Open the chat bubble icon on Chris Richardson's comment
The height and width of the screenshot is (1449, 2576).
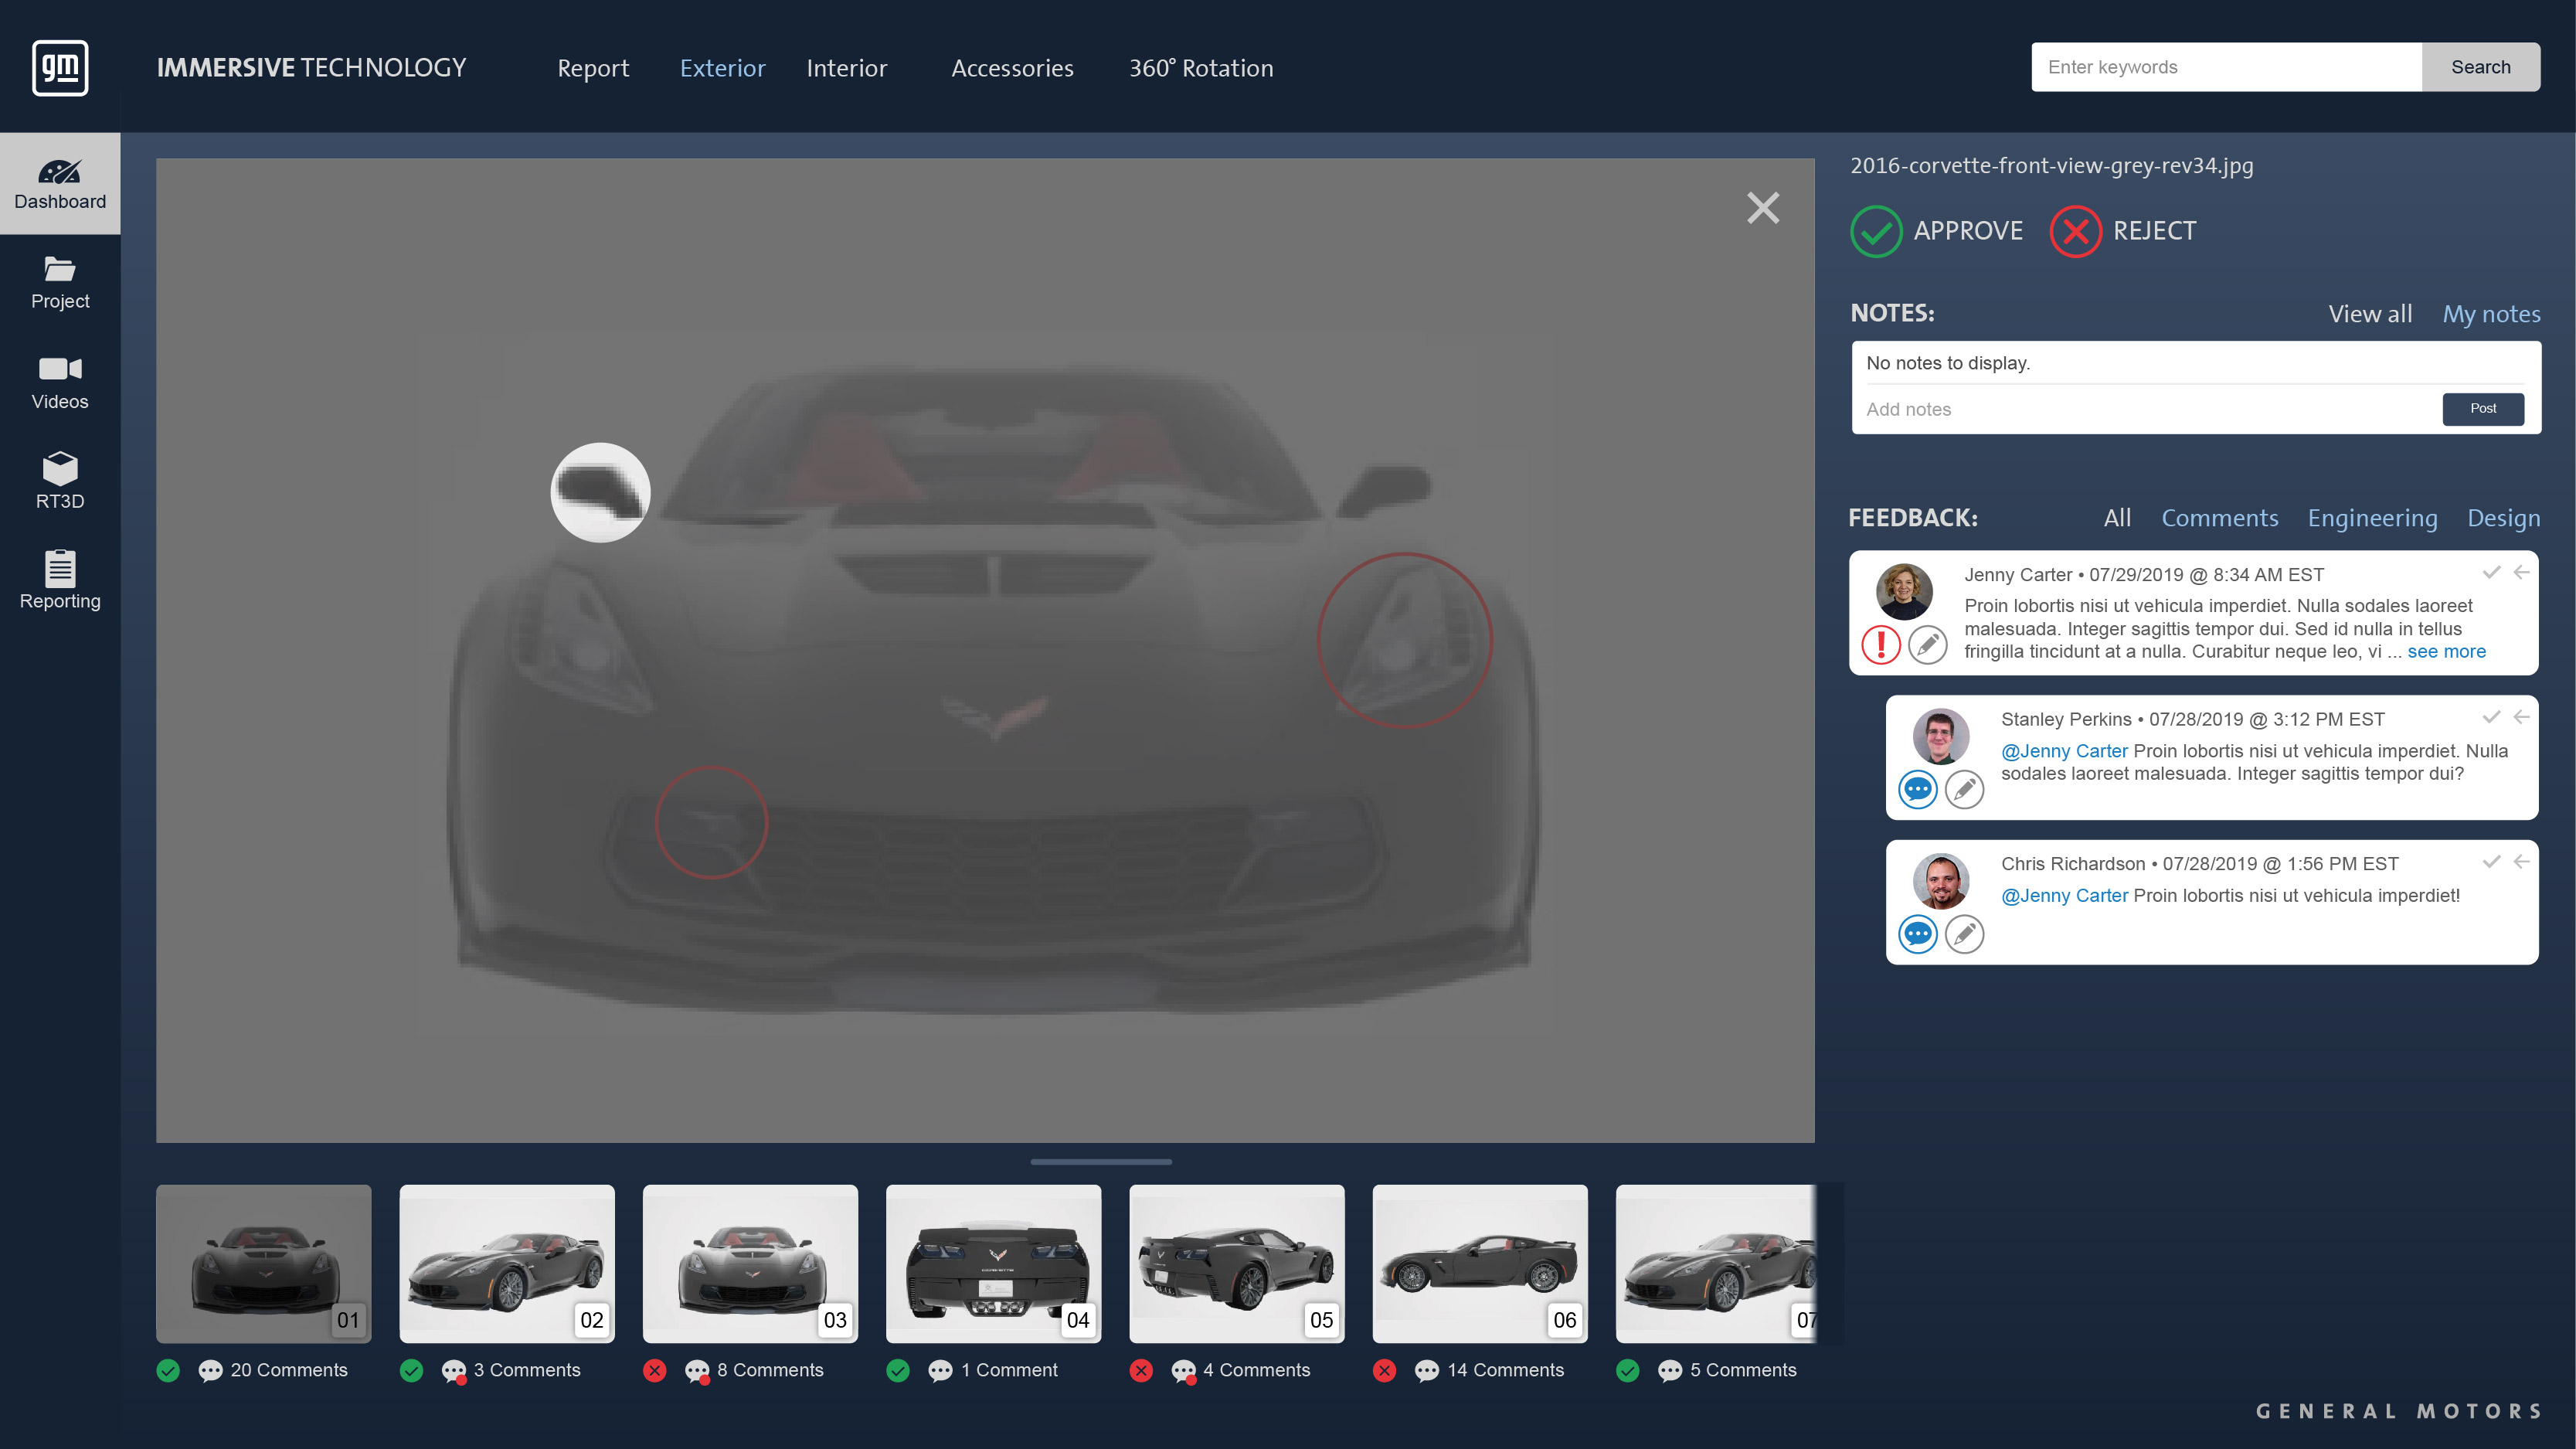click(1918, 934)
